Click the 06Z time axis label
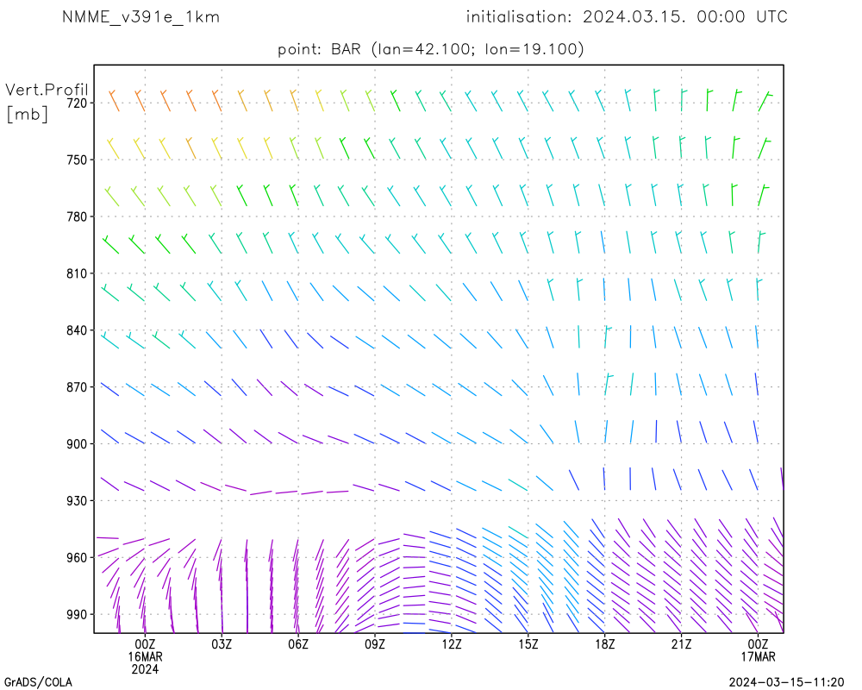862x690 pixels. 298,644
